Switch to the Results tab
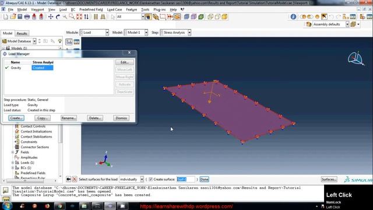 22,34
